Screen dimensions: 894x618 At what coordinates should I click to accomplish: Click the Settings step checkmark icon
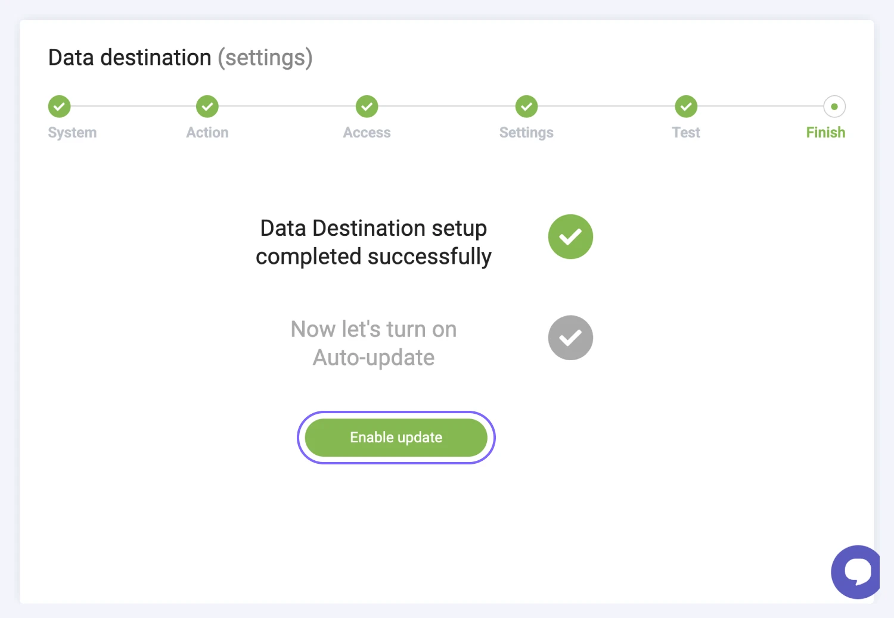(526, 107)
